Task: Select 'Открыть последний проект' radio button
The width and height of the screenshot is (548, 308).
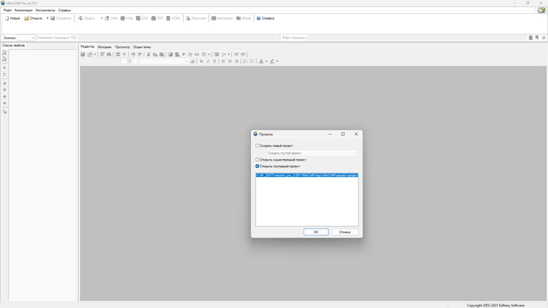Action: [x=258, y=166]
